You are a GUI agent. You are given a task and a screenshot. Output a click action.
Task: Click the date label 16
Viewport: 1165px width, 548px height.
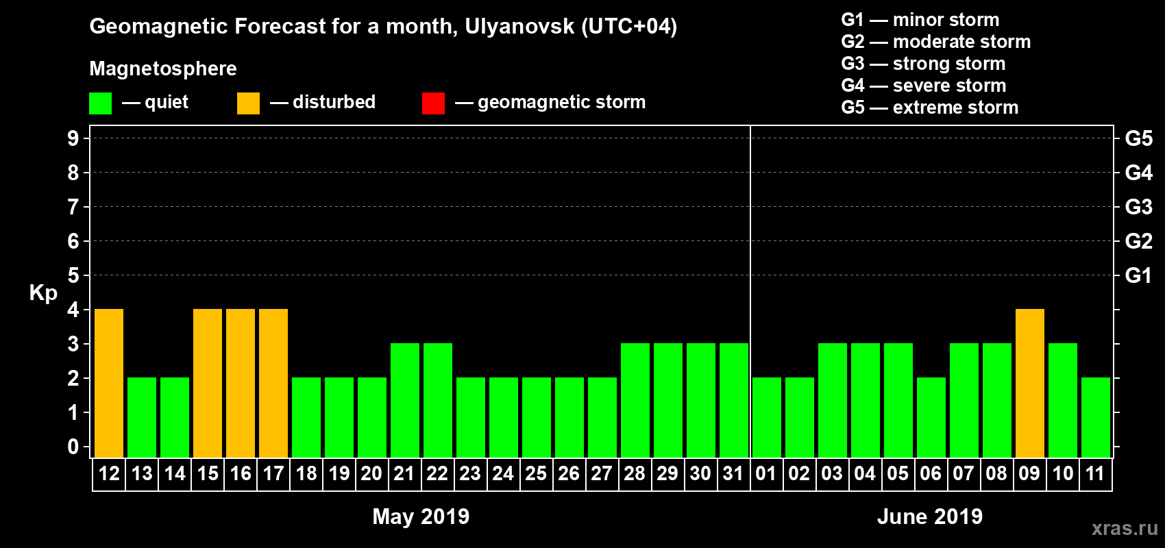click(241, 473)
